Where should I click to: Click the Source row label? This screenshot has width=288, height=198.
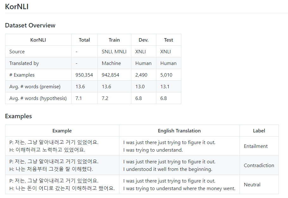17,52
